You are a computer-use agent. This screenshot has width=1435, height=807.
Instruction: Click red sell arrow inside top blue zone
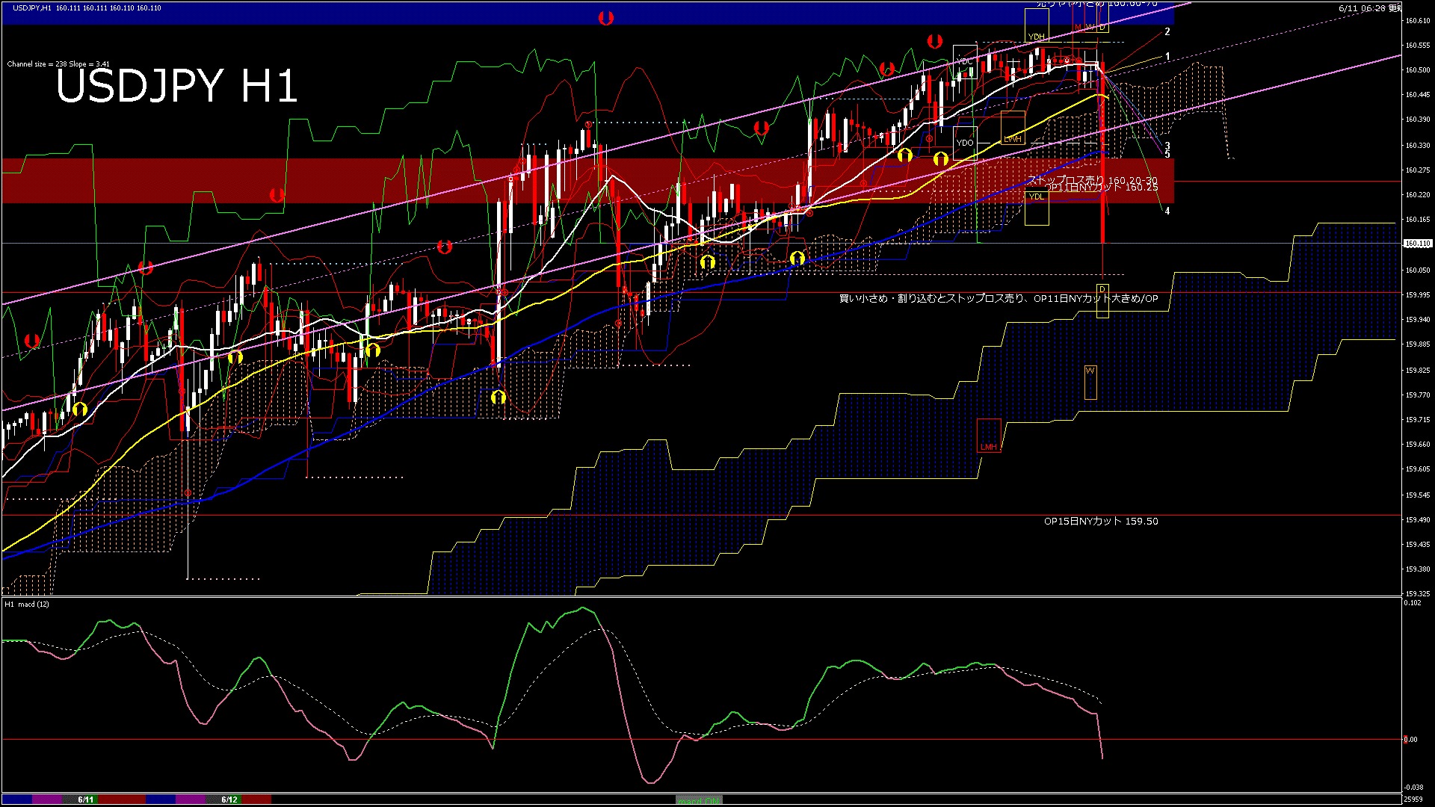click(606, 18)
